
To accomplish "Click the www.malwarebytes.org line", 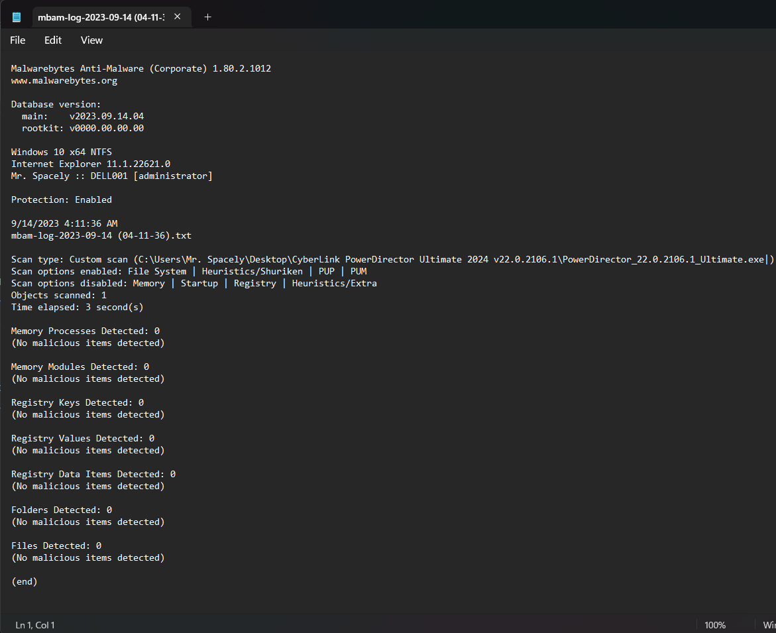I will point(64,80).
